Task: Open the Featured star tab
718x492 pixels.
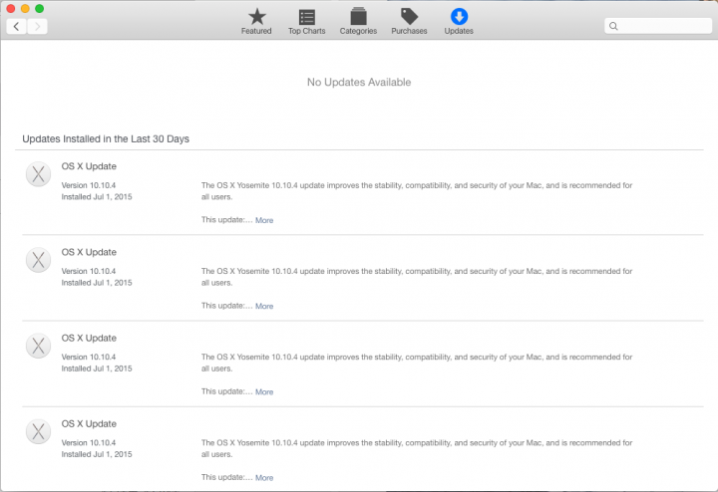Action: click(x=256, y=22)
